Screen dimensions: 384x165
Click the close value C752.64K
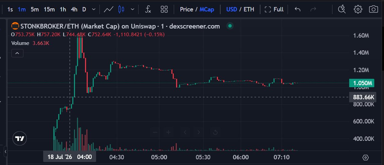coord(99,35)
